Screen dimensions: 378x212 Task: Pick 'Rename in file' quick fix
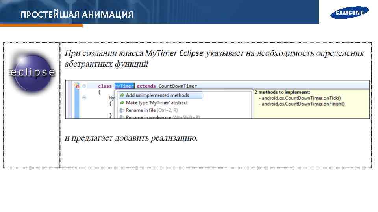(152, 110)
